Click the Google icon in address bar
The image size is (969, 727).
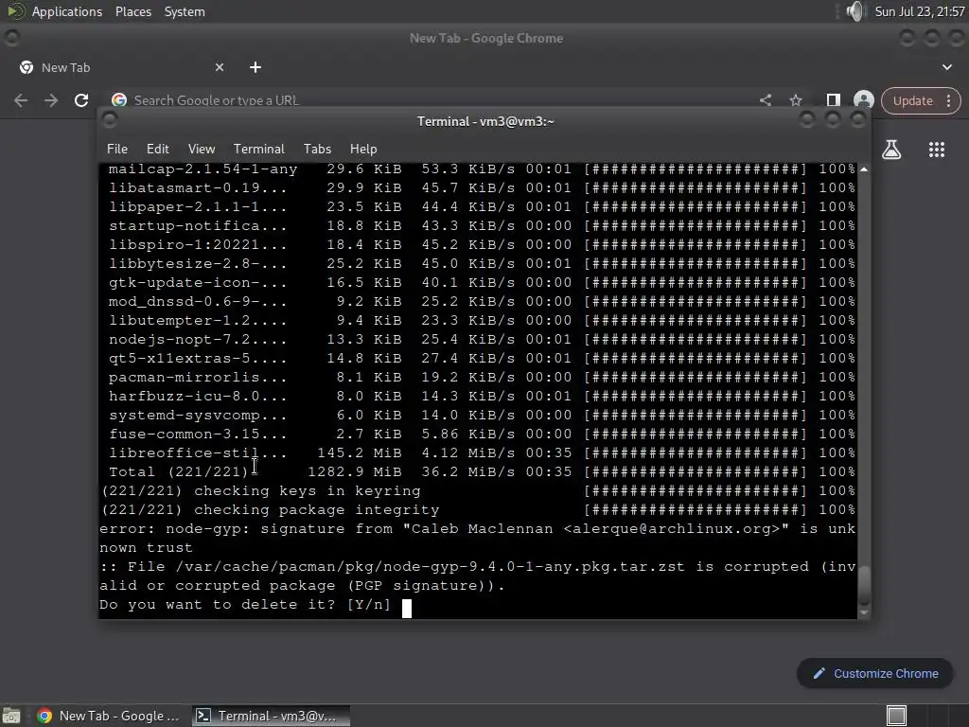point(119,100)
